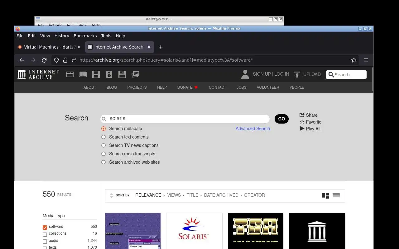The image size is (399, 249).
Task: Click the GO search button
Action: (281, 119)
